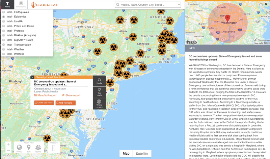Screen dimensions: 270x159
Task: Click epidemic marker near Scranton
Action: coord(98,52)
